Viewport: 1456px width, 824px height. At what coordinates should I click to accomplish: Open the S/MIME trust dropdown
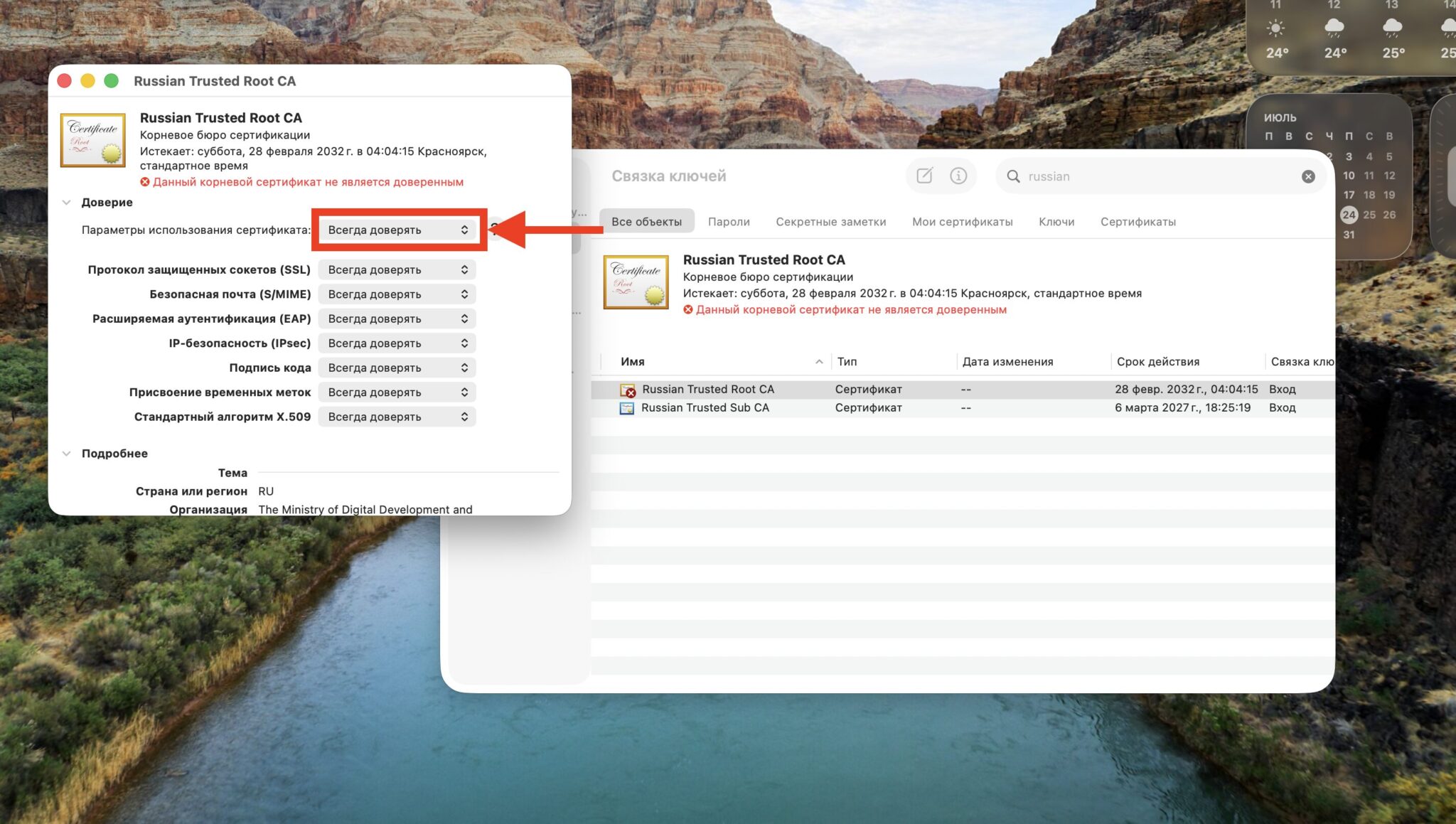[397, 294]
